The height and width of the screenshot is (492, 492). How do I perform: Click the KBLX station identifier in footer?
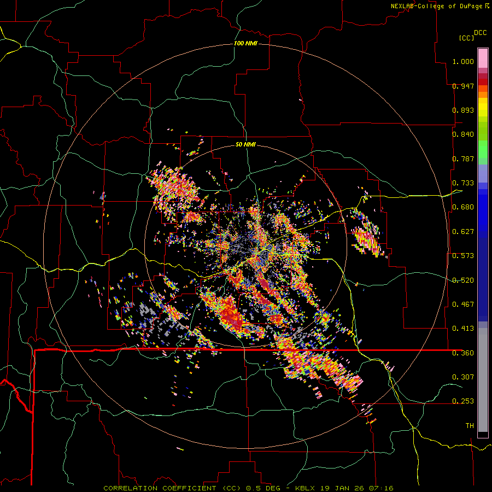[x=306, y=488]
